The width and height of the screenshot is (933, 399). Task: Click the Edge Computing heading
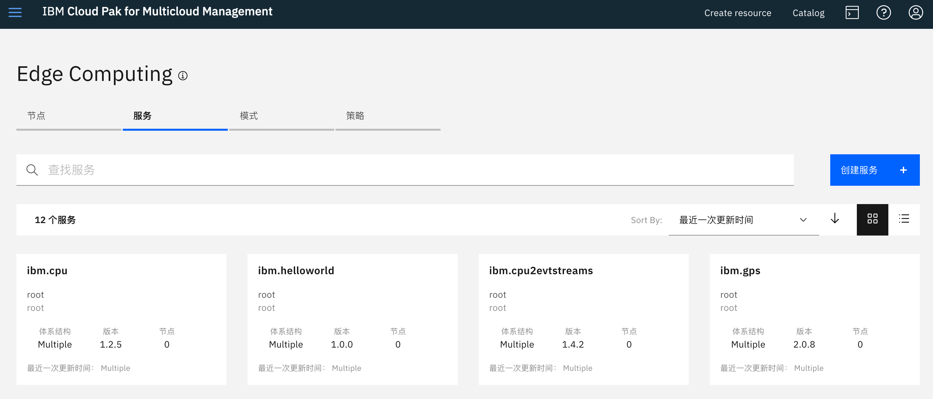[95, 74]
